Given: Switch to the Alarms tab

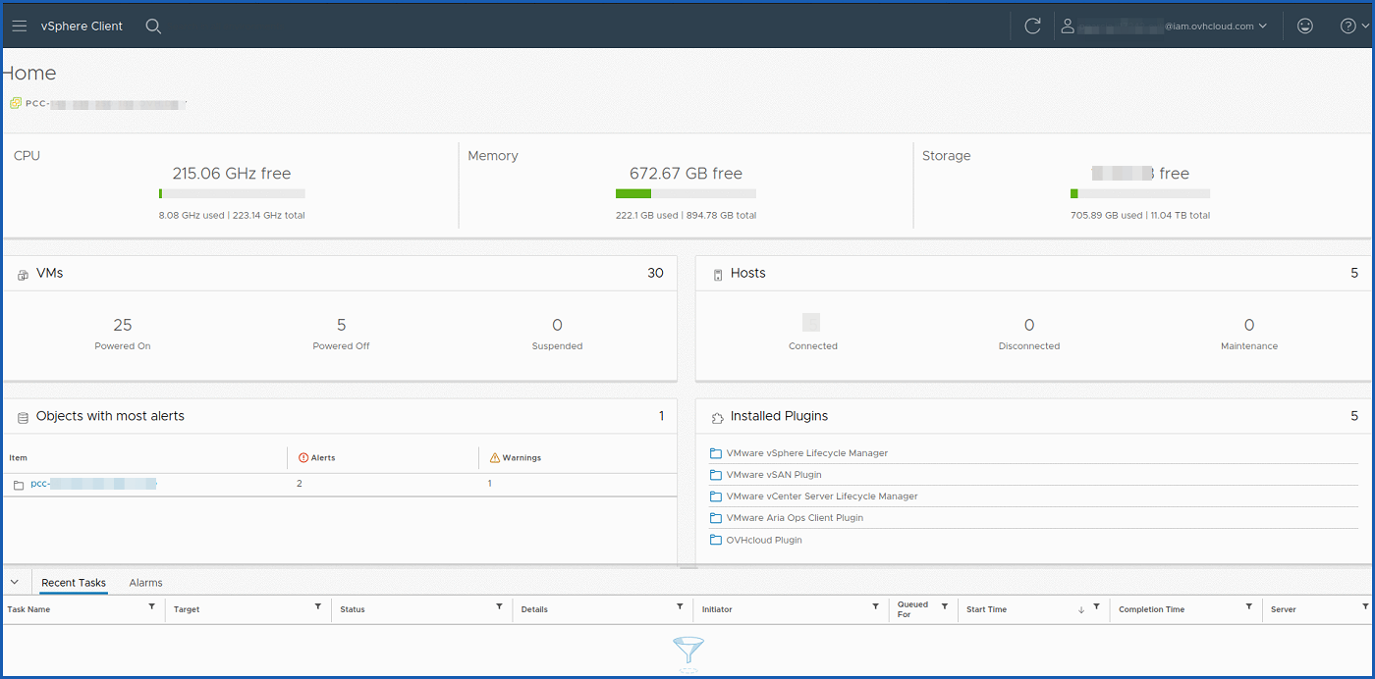Looking at the screenshot, I should pyautogui.click(x=144, y=582).
